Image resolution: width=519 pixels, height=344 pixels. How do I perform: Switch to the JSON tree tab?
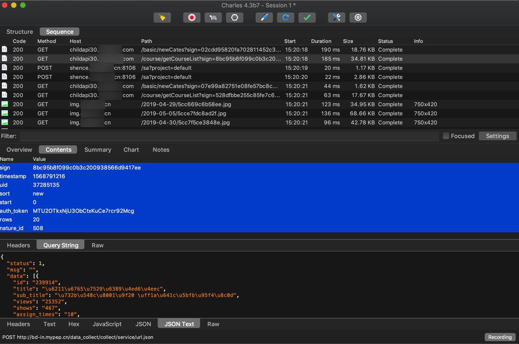coord(143,324)
